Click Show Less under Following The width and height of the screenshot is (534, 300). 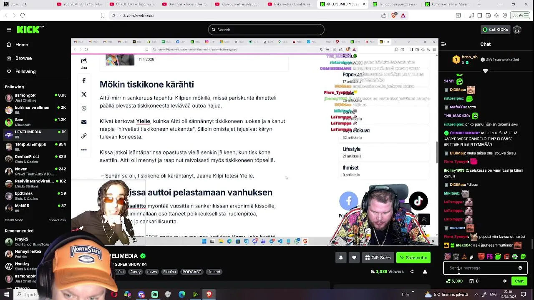coord(57,220)
